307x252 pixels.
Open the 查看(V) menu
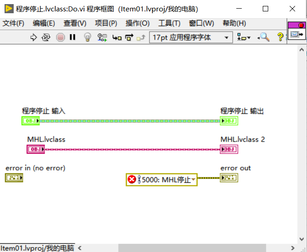pos(75,23)
